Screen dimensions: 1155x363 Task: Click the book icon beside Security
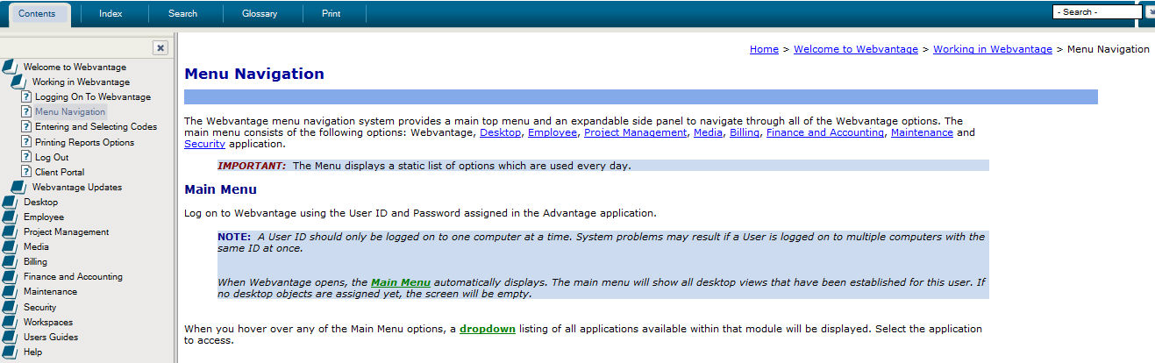click(x=10, y=308)
